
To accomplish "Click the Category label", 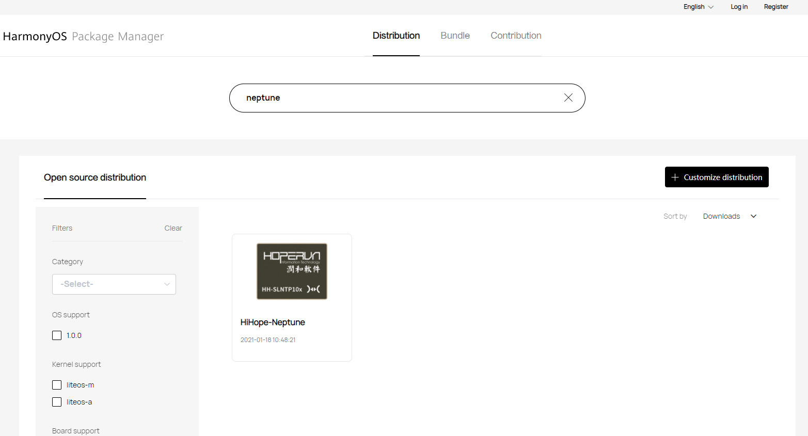I will (67, 262).
